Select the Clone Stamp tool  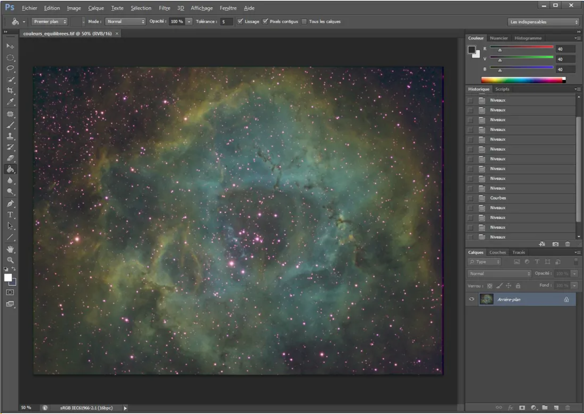10,136
